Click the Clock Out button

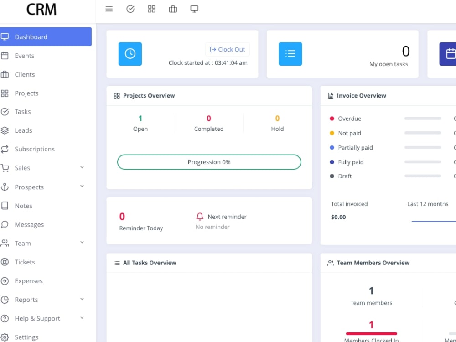point(227,49)
